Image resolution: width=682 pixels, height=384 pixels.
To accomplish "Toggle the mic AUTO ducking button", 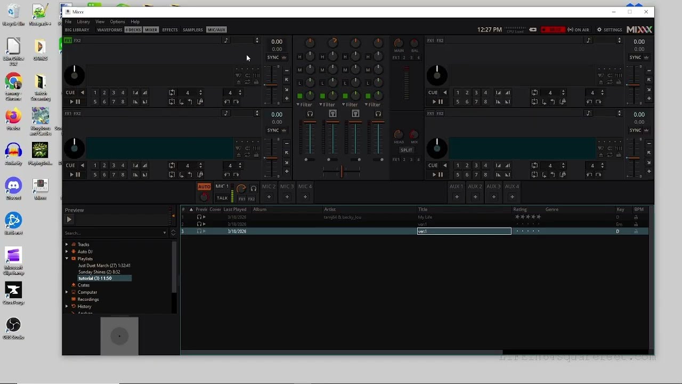I will click(x=204, y=187).
